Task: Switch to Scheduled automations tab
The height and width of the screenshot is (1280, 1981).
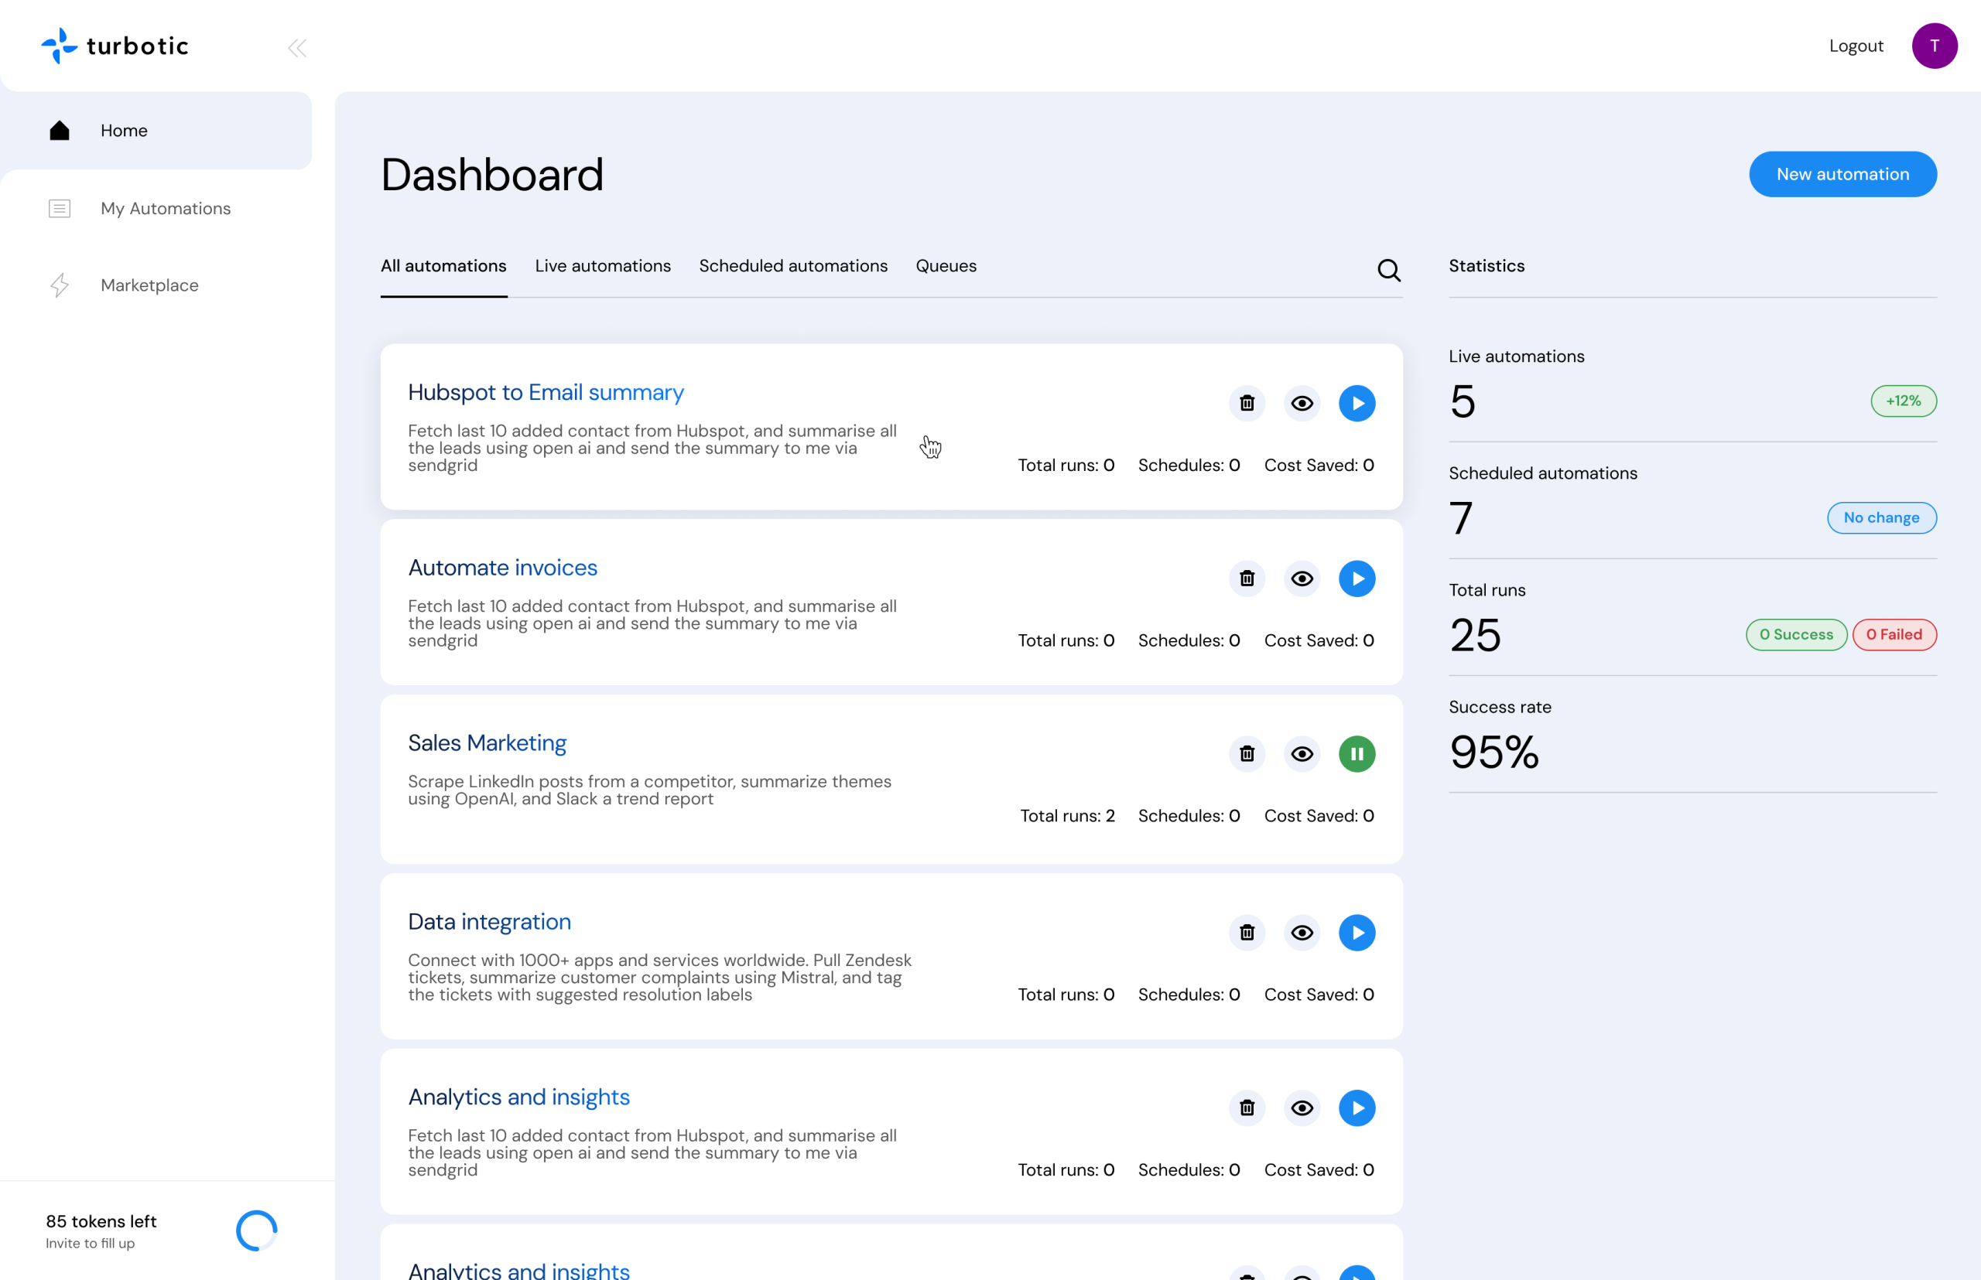Action: pos(792,266)
